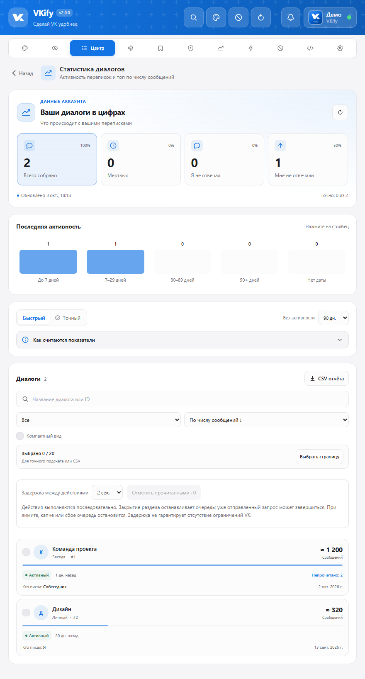Open search from the header toolbar
Screen dimensions: 365x679
click(194, 17)
